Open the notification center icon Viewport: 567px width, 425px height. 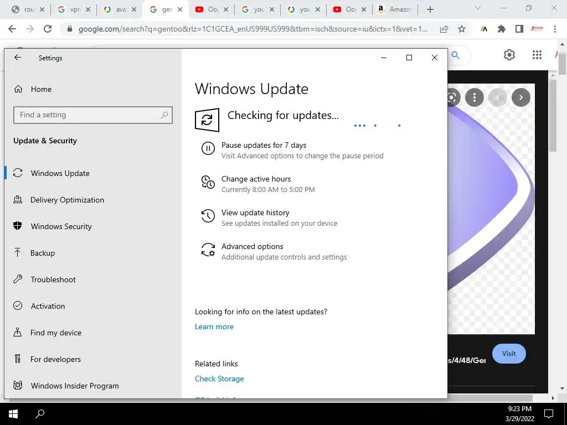pos(549,414)
